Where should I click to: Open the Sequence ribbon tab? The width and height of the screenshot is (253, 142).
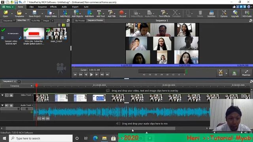point(42,7)
